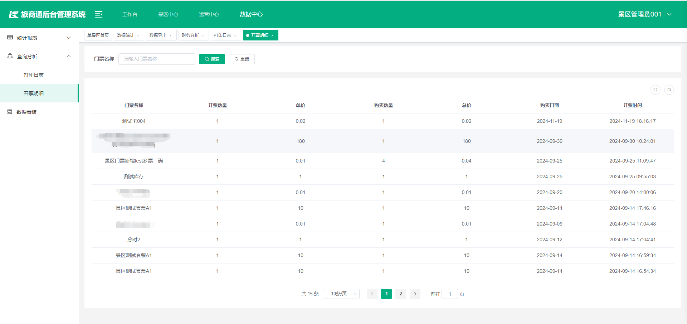Click the 购买数量 column header

point(384,105)
